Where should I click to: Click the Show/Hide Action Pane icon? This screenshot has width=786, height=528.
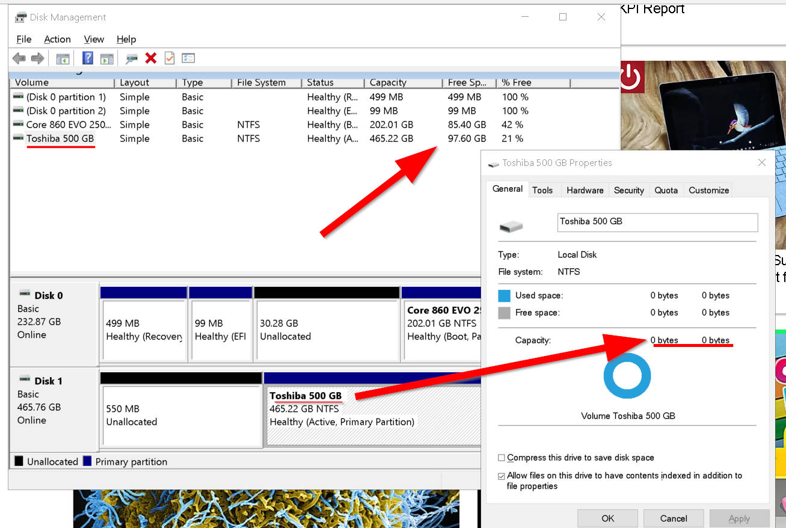click(107, 58)
